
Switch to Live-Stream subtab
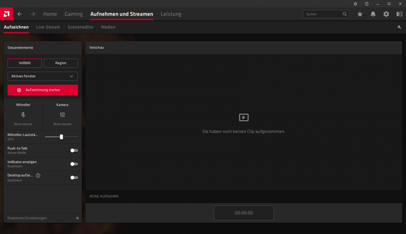coord(48,27)
